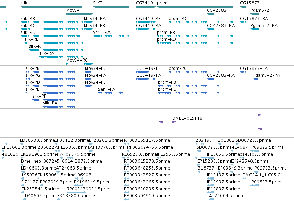Viewport: 294px width, 201px height.
Task: Click the CG3419 gene label
Action: [x=144, y=3]
